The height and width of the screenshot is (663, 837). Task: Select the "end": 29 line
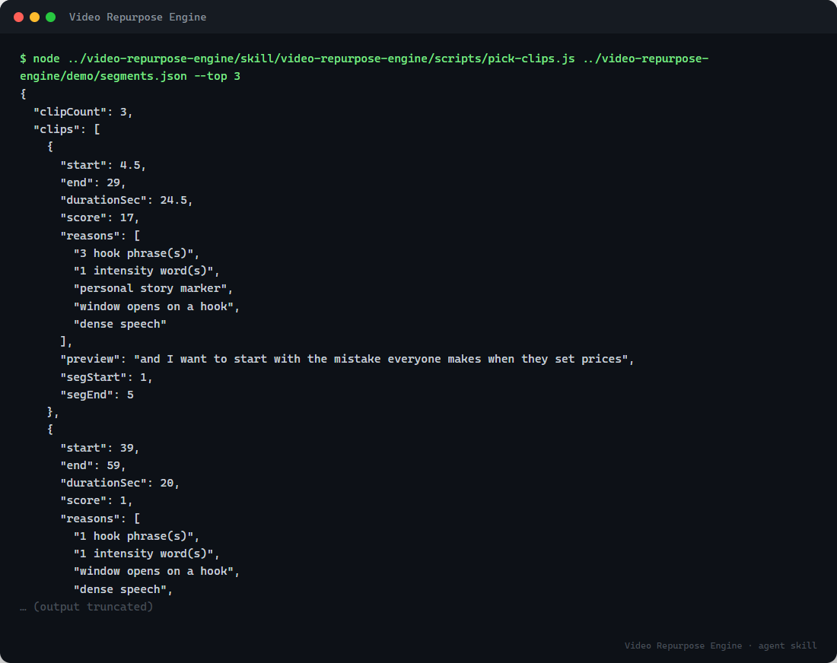pos(93,183)
